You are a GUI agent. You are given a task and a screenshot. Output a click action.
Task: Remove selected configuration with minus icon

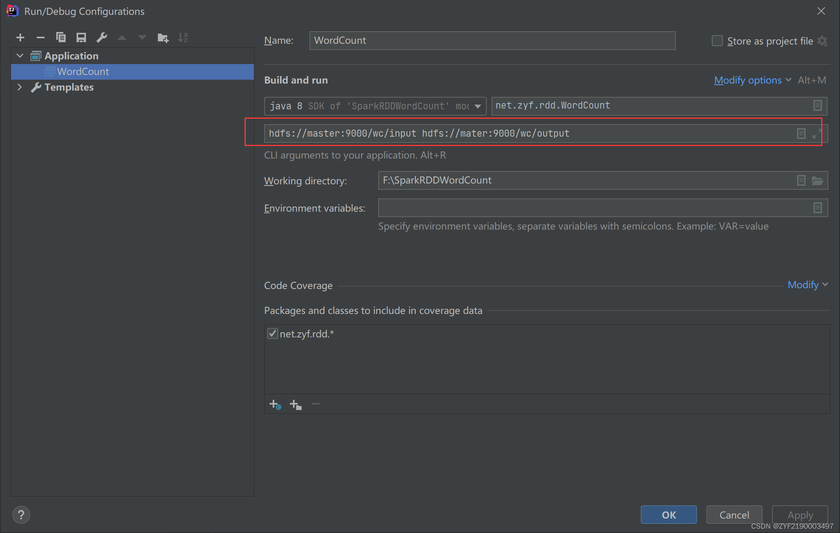pyautogui.click(x=41, y=37)
